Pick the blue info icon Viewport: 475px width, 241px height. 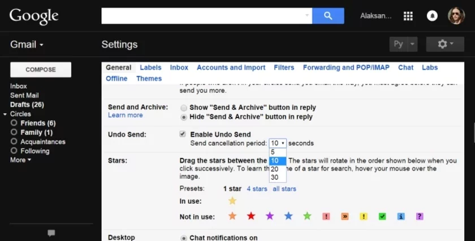(x=401, y=216)
